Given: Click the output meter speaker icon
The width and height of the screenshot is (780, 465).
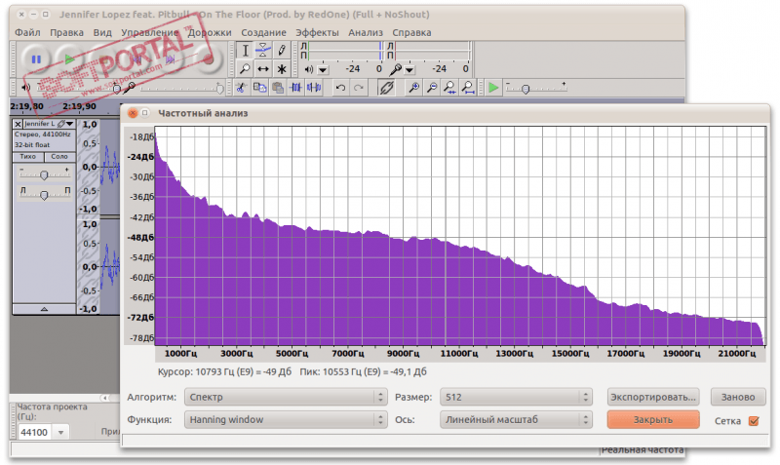Looking at the screenshot, I should point(309,69).
